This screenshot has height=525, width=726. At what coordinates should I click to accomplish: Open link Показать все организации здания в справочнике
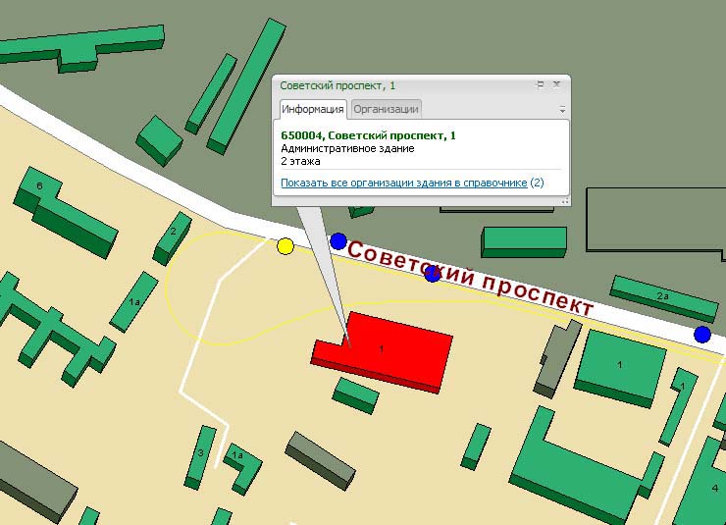coord(404,183)
